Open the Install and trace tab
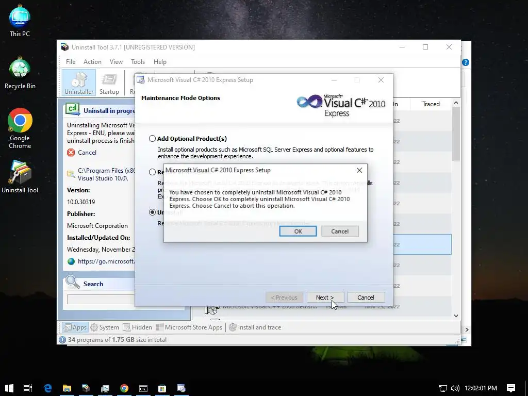This screenshot has height=396, width=528. click(255, 327)
